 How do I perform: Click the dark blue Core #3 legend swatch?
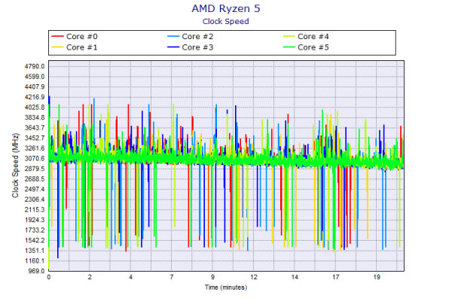coord(173,47)
